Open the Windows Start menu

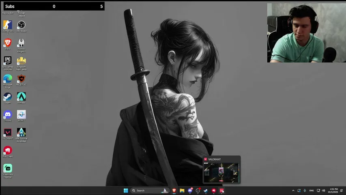pyautogui.click(x=126, y=191)
